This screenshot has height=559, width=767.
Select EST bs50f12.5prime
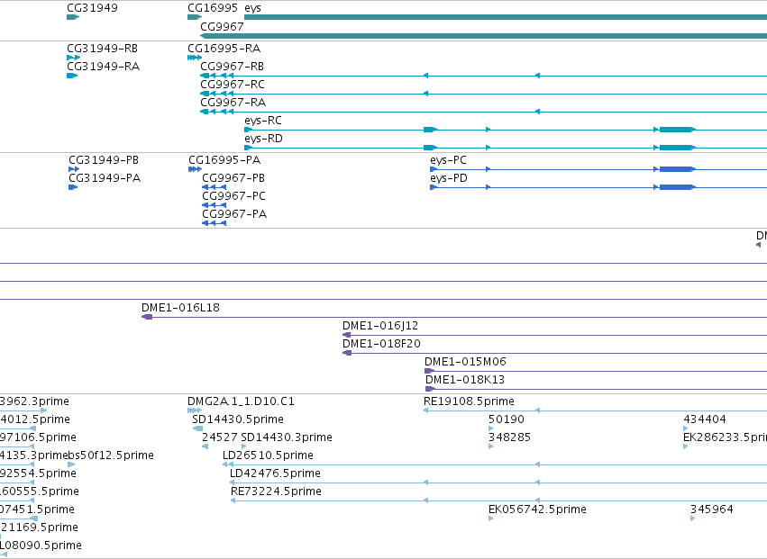tap(111, 455)
